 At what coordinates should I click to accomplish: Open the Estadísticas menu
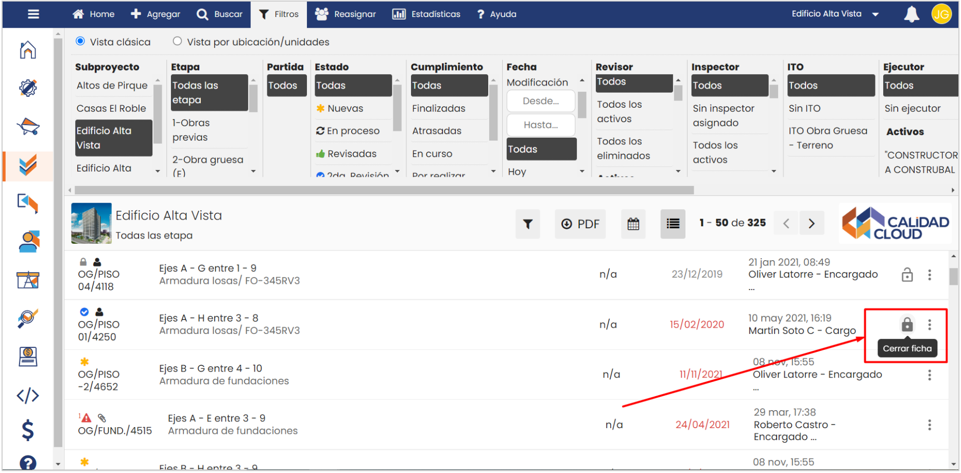tap(426, 14)
